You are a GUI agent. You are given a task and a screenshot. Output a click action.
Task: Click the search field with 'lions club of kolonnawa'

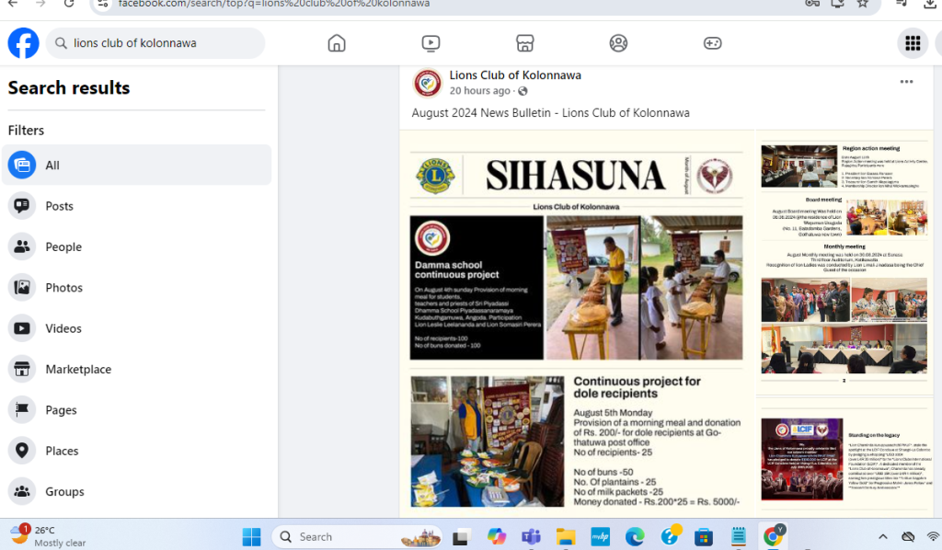tap(155, 43)
